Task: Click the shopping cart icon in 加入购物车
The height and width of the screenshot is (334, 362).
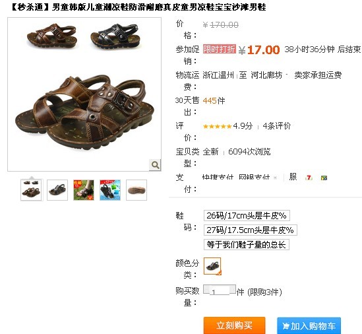Action: coord(286,326)
